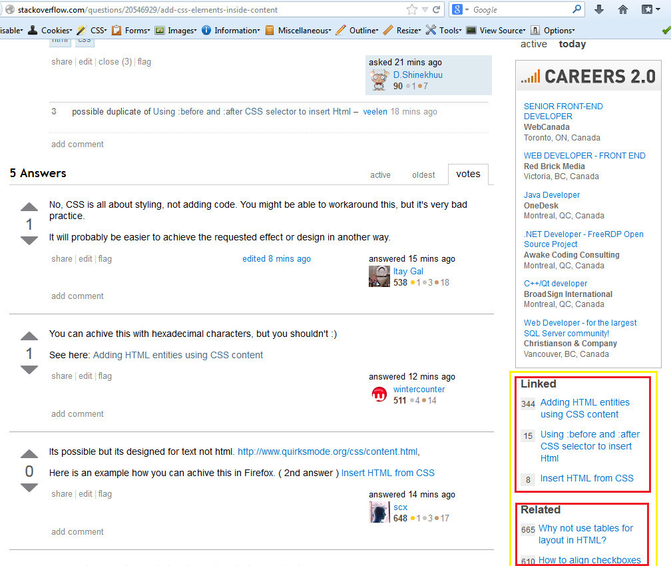This screenshot has width=671, height=566.
Task: Open the Resize toolbar menu
Action: (402, 31)
